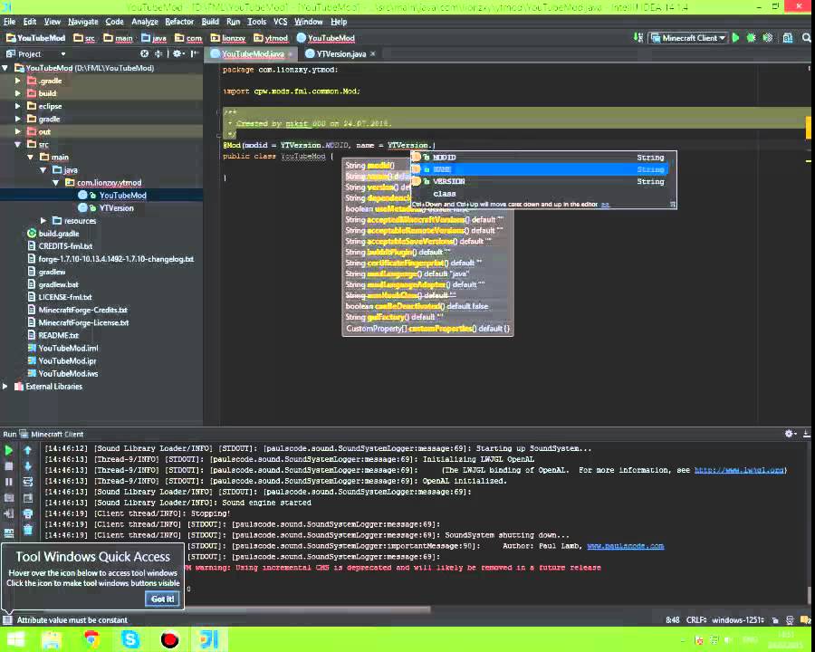Image resolution: width=815 pixels, height=652 pixels.
Task: Expand the eclipse folder
Action: click(x=18, y=106)
